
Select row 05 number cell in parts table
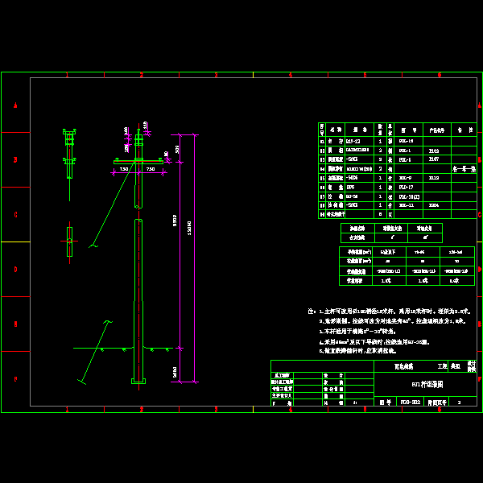click(322, 177)
